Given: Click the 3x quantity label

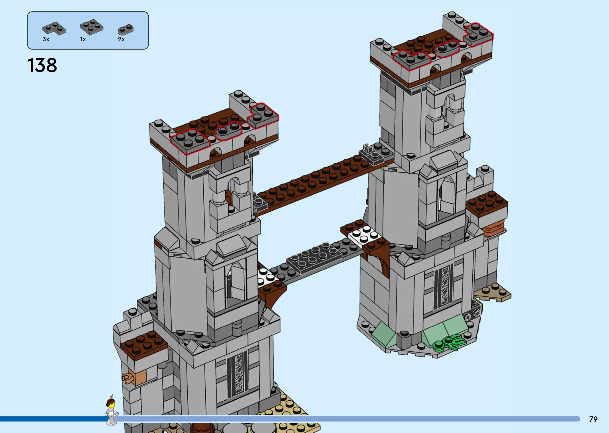Looking at the screenshot, I should (x=46, y=40).
